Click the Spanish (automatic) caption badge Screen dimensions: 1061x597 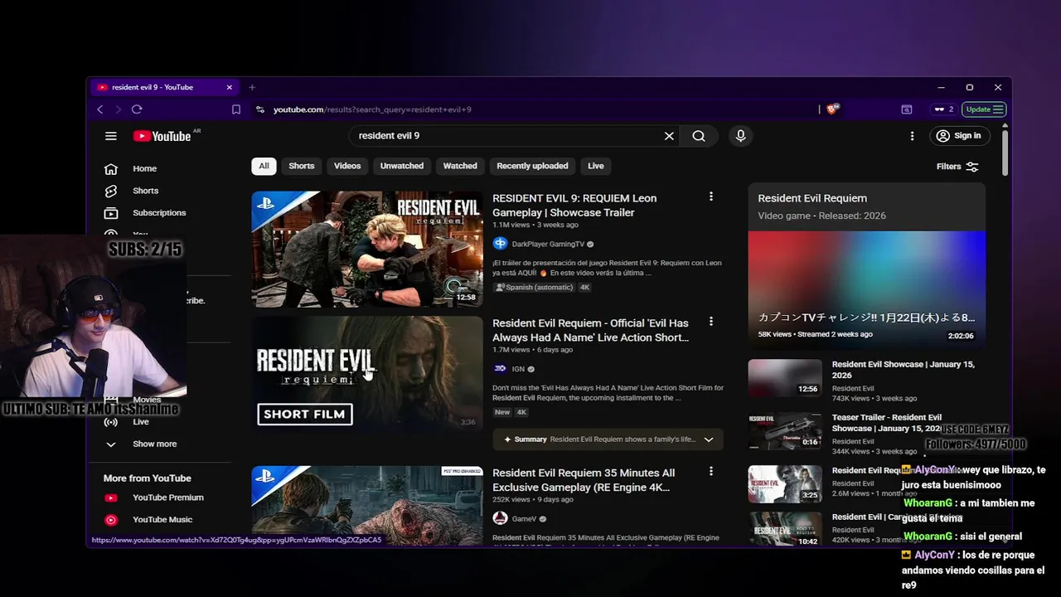[x=535, y=288]
